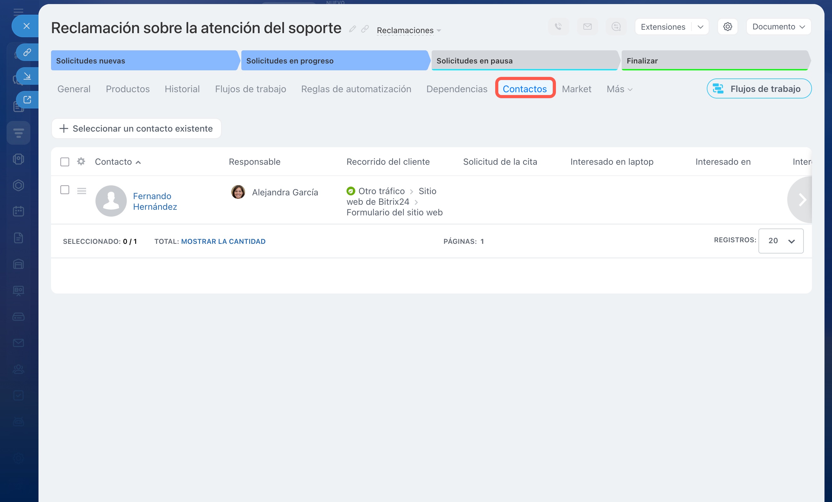The height and width of the screenshot is (502, 832).
Task: Open grid settings gear in table header
Action: click(x=81, y=162)
